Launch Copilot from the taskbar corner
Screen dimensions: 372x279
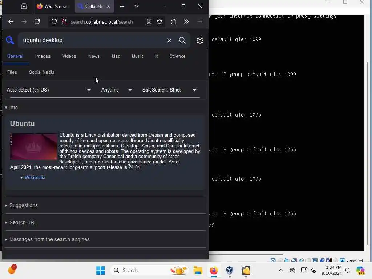coord(361,270)
